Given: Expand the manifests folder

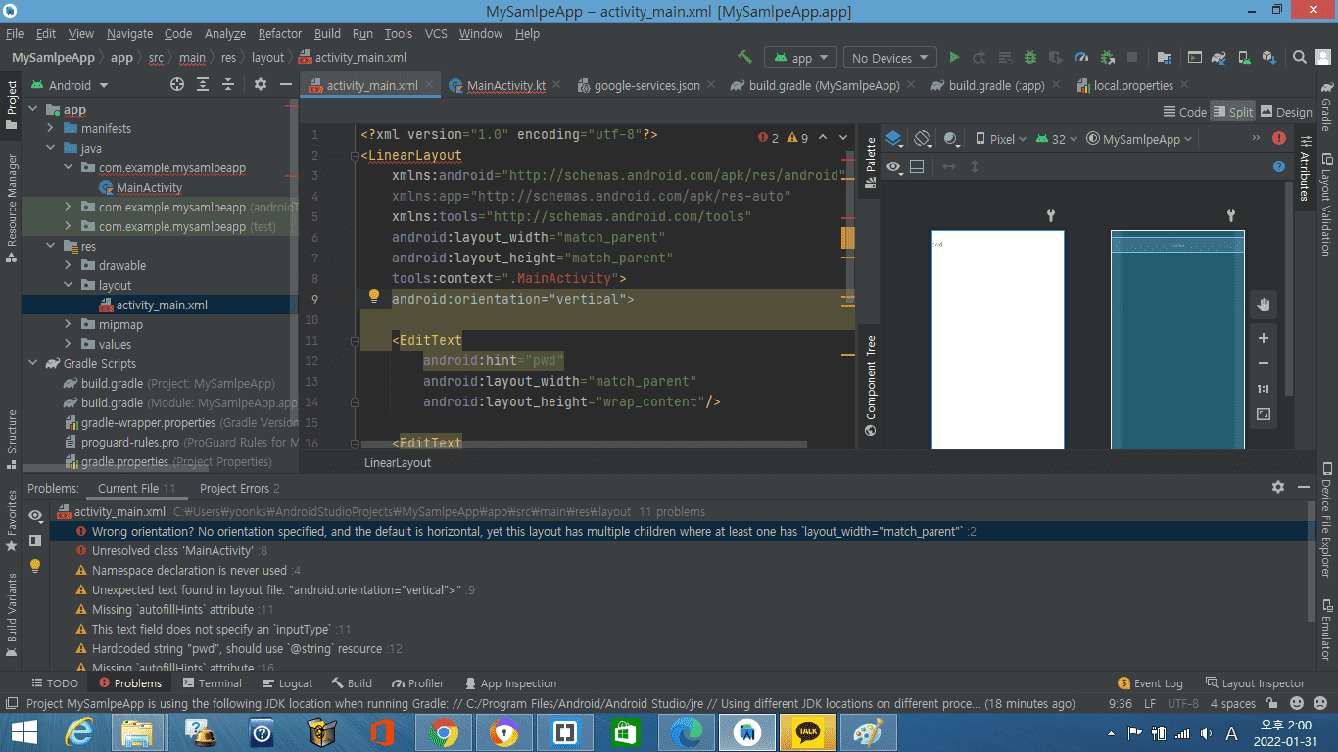Looking at the screenshot, I should tap(51, 128).
